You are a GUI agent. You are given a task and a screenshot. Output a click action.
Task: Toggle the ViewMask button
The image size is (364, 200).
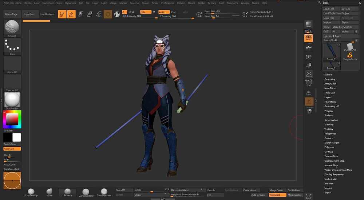tap(277, 195)
